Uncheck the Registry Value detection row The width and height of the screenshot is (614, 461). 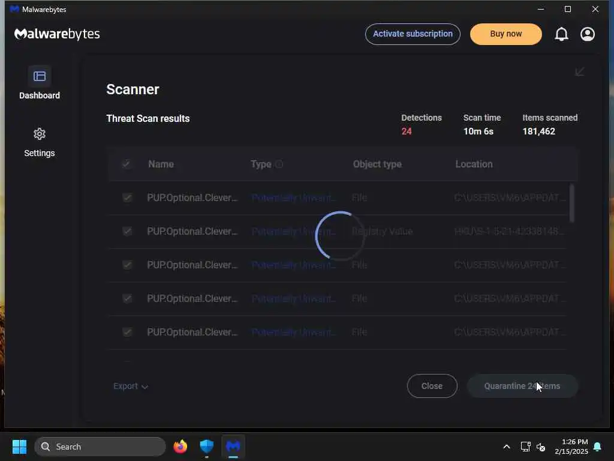coord(127,231)
